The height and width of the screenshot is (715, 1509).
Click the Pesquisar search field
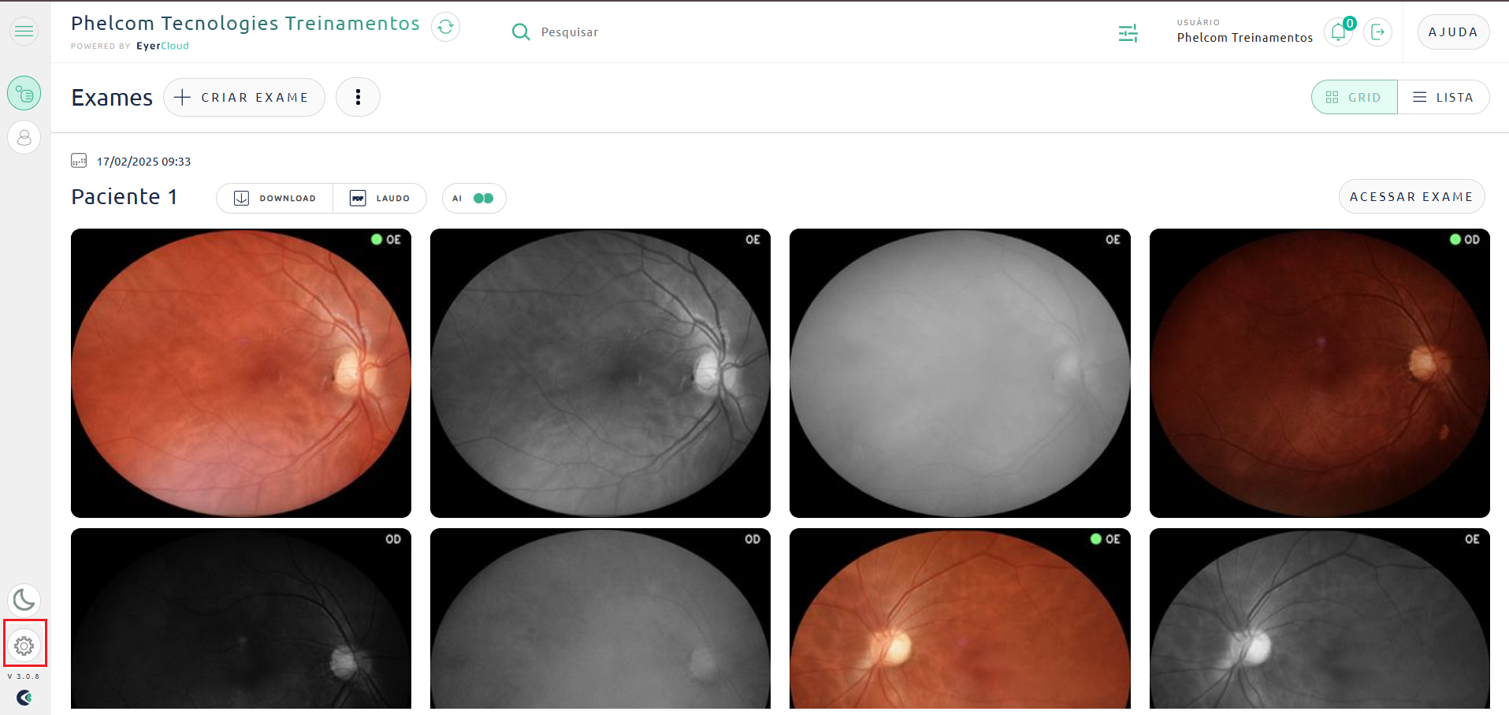(x=569, y=32)
